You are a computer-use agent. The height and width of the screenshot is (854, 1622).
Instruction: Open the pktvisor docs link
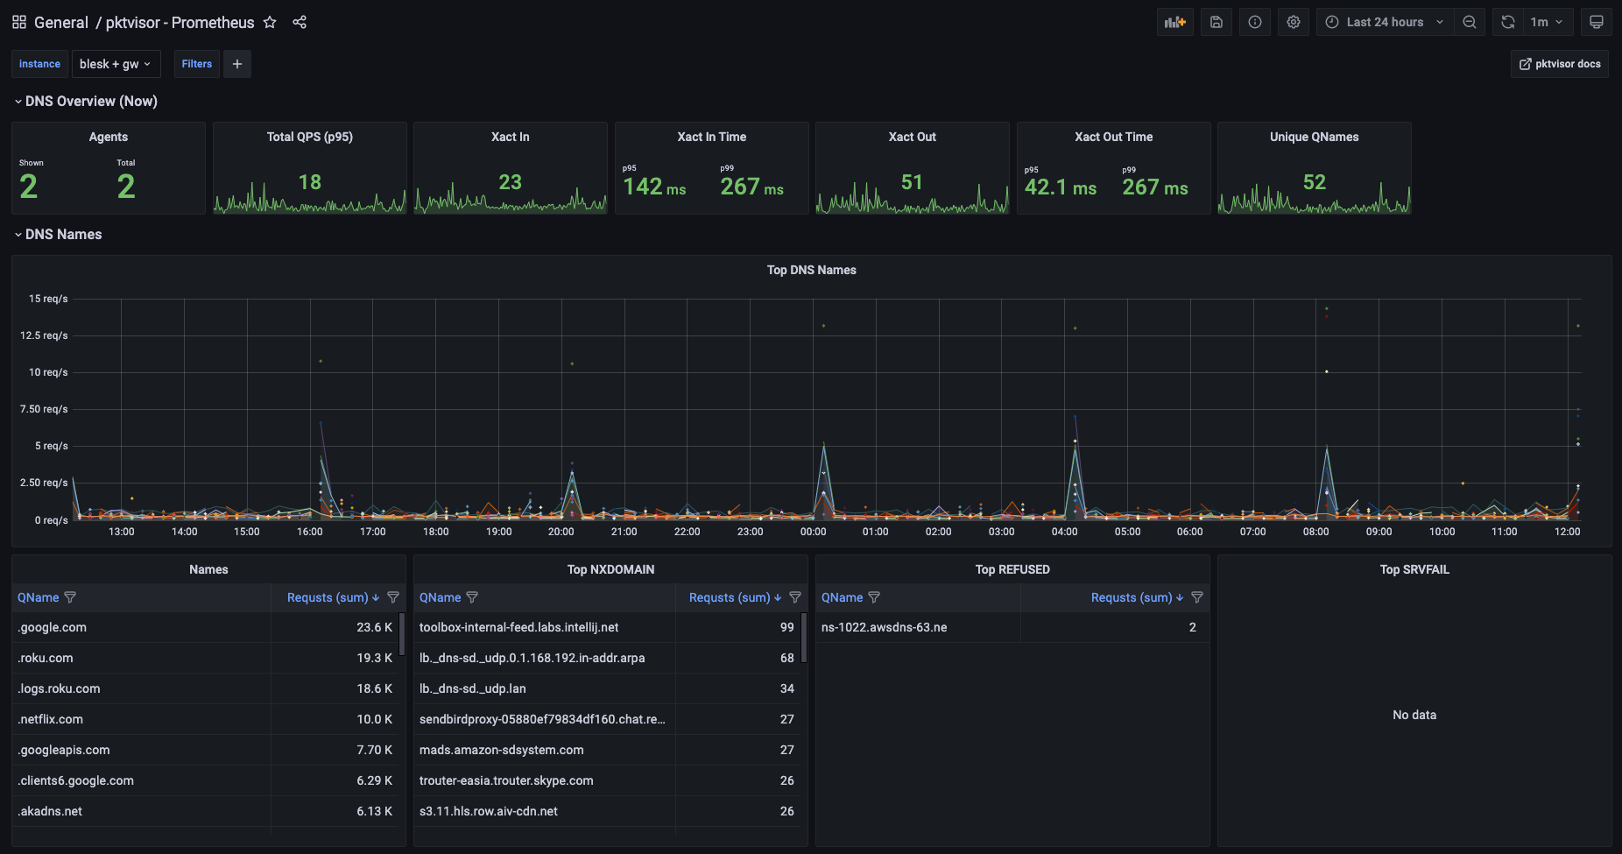tap(1560, 64)
